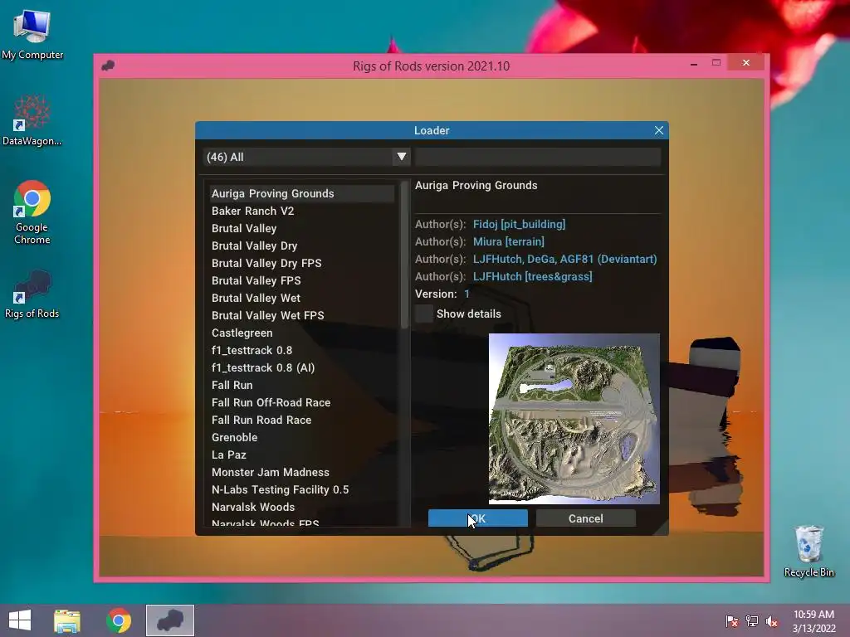Show the taskbar clock and date
The width and height of the screenshot is (850, 637).
pyautogui.click(x=813, y=620)
